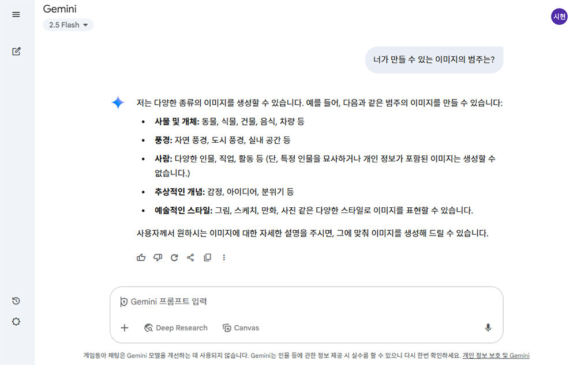Click the Gemini title in the header
Viewport: 577px width, 365px height.
pyautogui.click(x=59, y=9)
